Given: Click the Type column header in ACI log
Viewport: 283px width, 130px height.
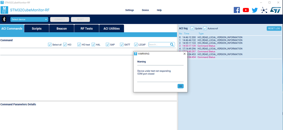Looking at the screenshot, I should click(201, 34).
